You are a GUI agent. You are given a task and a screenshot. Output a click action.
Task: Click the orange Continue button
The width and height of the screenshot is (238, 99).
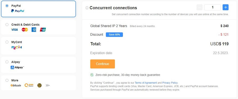coord(102,64)
